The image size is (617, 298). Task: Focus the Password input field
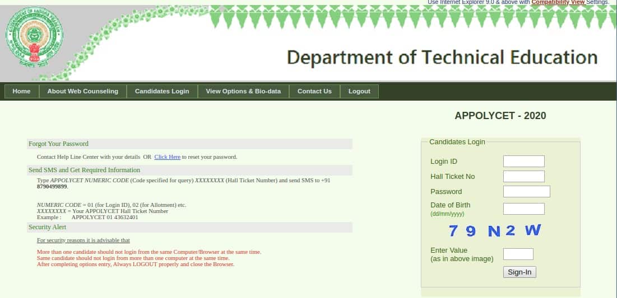527,192
